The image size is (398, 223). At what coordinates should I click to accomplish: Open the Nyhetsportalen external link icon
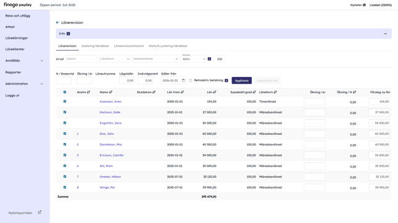[39, 213]
